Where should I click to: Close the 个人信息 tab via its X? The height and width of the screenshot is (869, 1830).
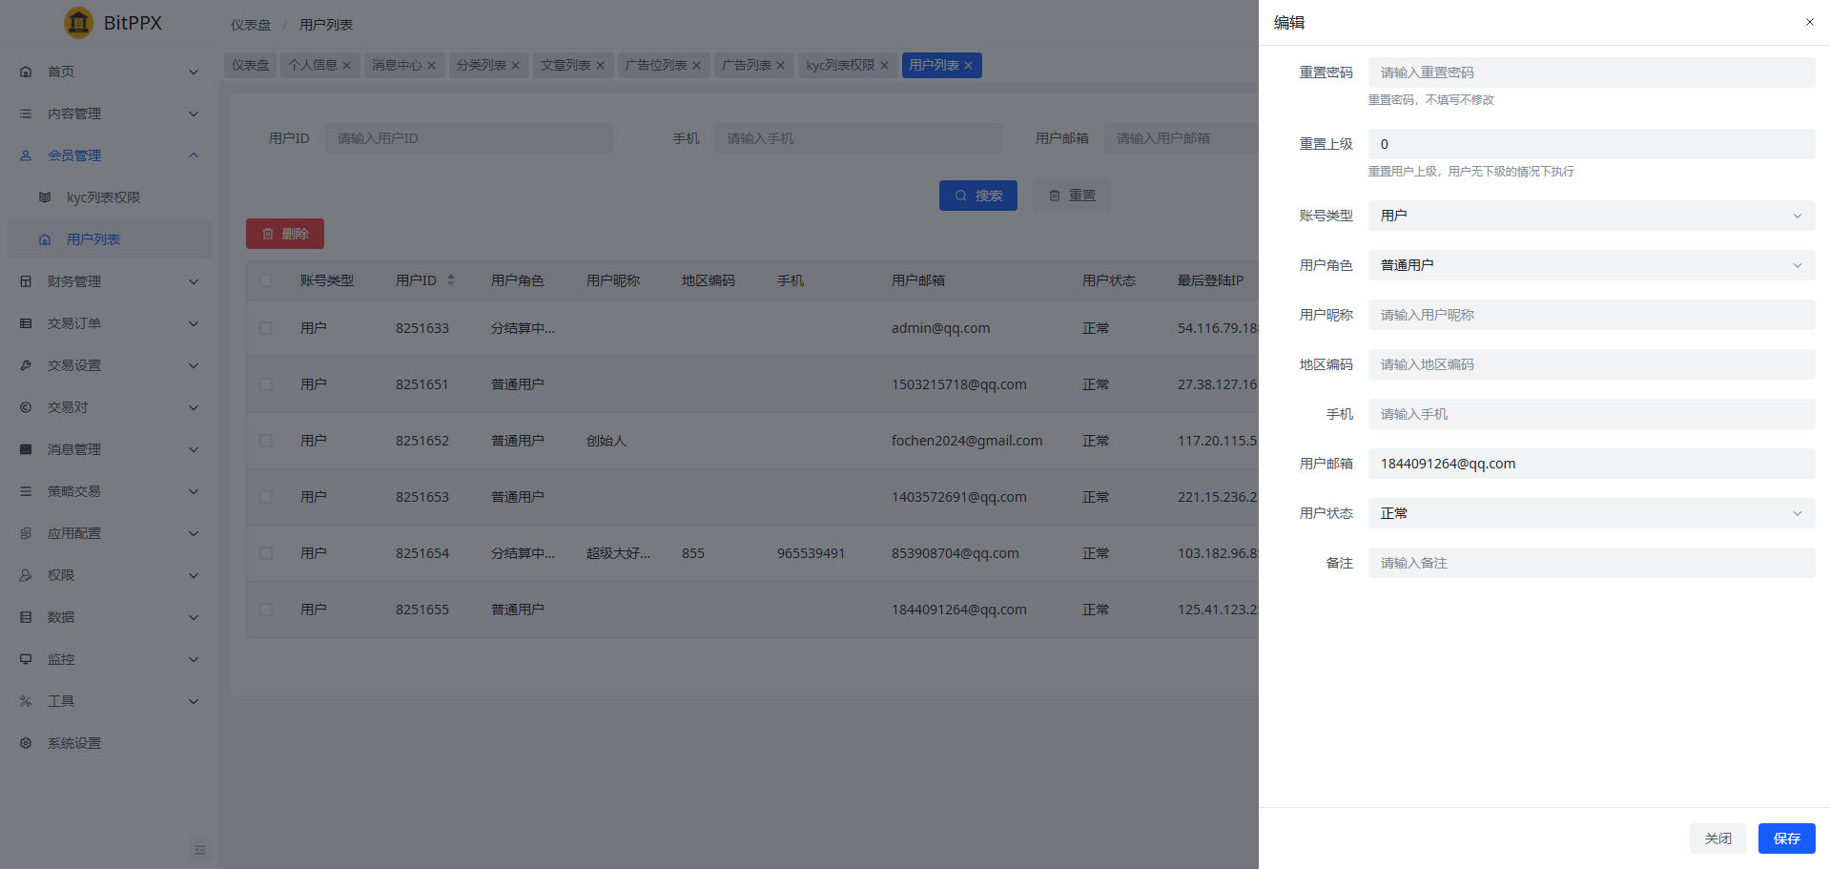(x=347, y=66)
